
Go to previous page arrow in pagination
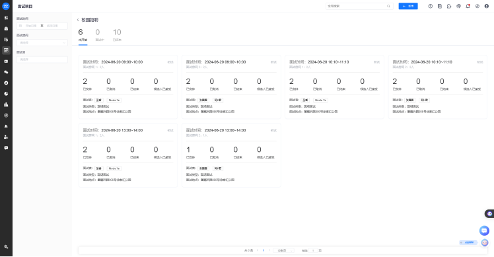(x=258, y=250)
